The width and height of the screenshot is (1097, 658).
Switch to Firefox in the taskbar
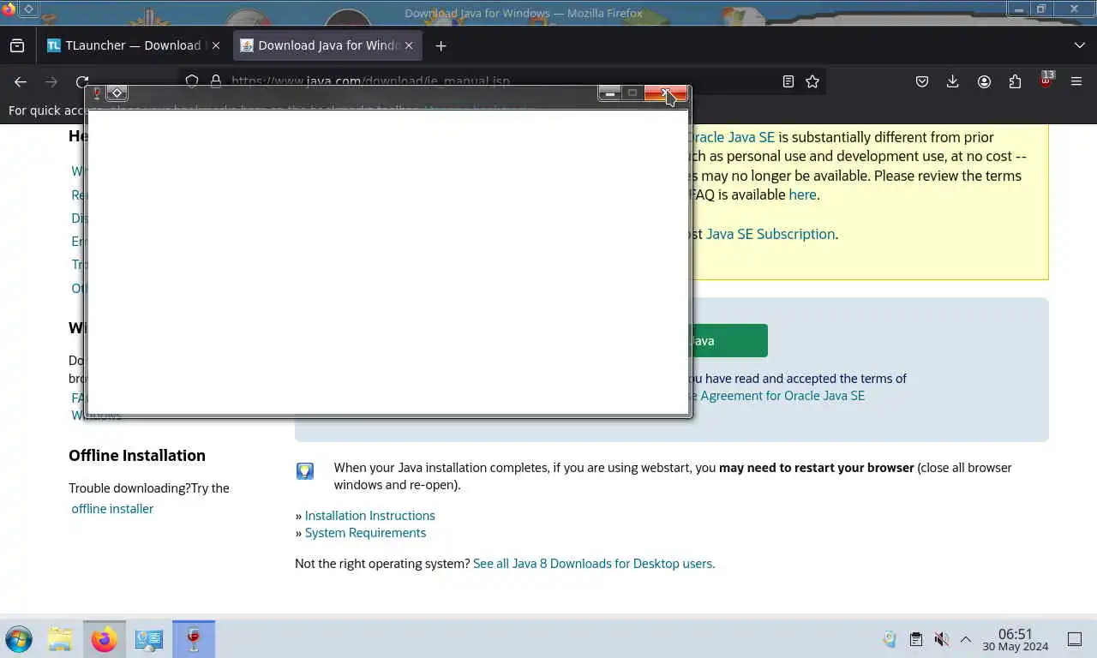[105, 639]
